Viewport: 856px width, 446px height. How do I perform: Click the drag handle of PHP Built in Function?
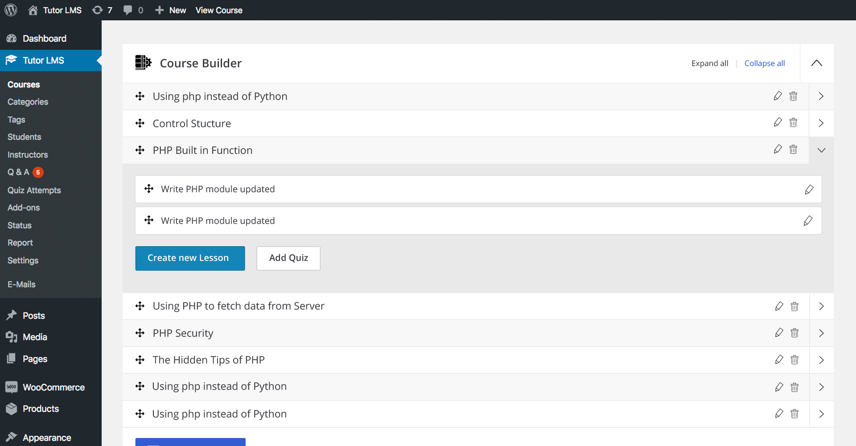[140, 150]
